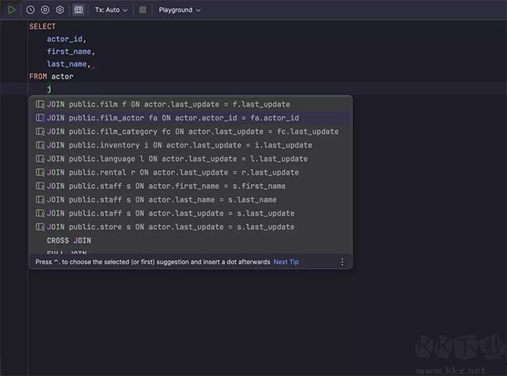Viewport: 507px width, 376px height.
Task: Click the Next Tip link
Action: pos(286,262)
